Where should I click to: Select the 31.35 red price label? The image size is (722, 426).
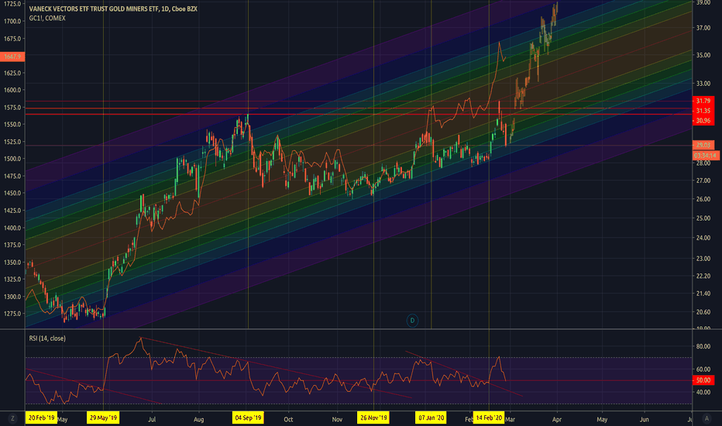(703, 111)
